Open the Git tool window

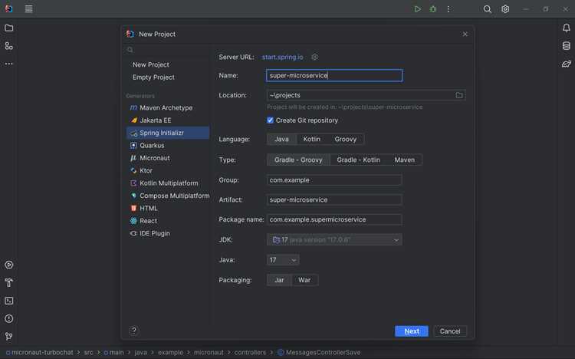pos(8,337)
